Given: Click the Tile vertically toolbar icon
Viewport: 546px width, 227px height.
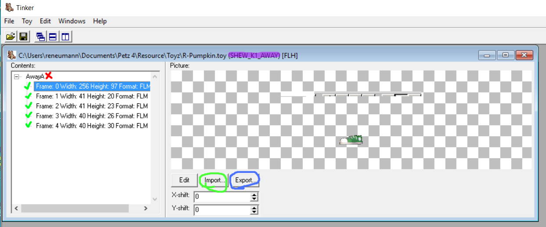Looking at the screenshot, I should (65, 36).
